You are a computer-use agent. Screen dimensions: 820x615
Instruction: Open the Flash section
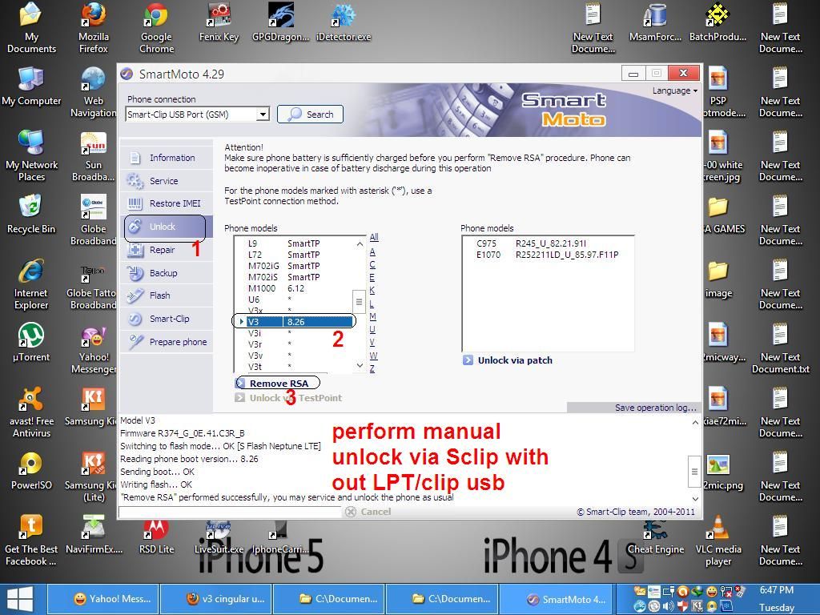167,295
